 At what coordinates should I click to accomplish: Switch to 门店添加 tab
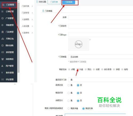[x=69, y=2]
